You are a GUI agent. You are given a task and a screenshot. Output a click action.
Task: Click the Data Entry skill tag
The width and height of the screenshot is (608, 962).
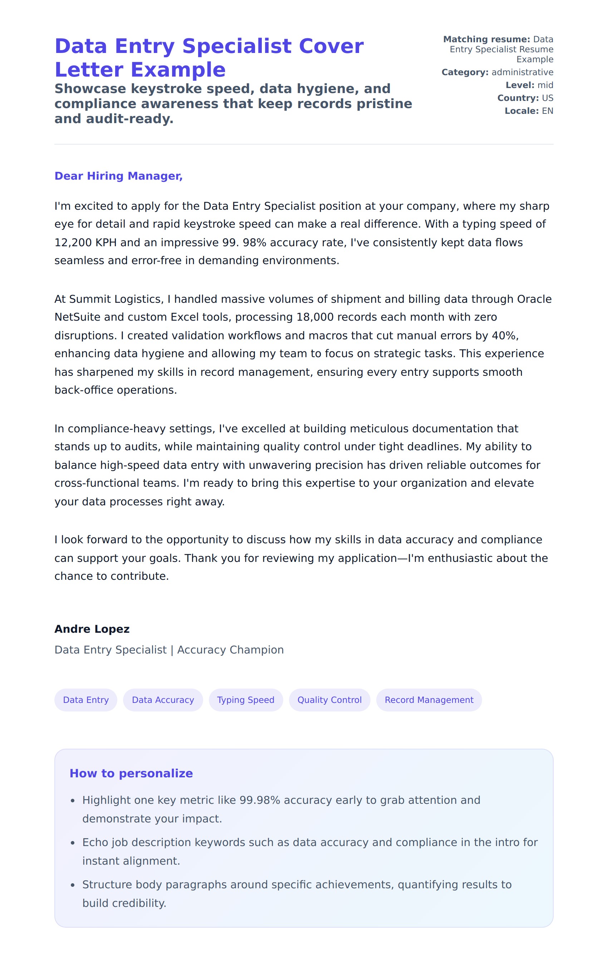86,700
